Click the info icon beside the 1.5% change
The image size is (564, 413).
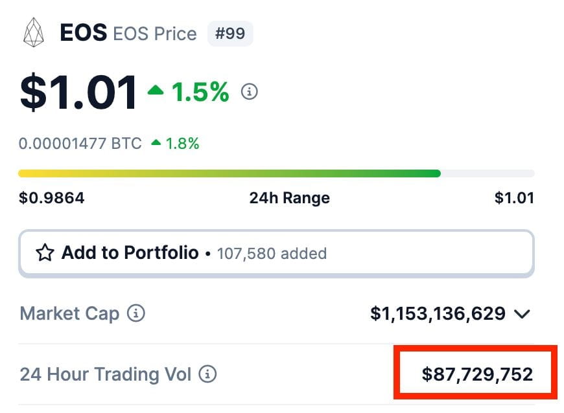tap(249, 93)
